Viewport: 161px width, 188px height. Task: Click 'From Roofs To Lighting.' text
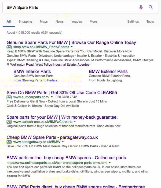click(x=106, y=80)
